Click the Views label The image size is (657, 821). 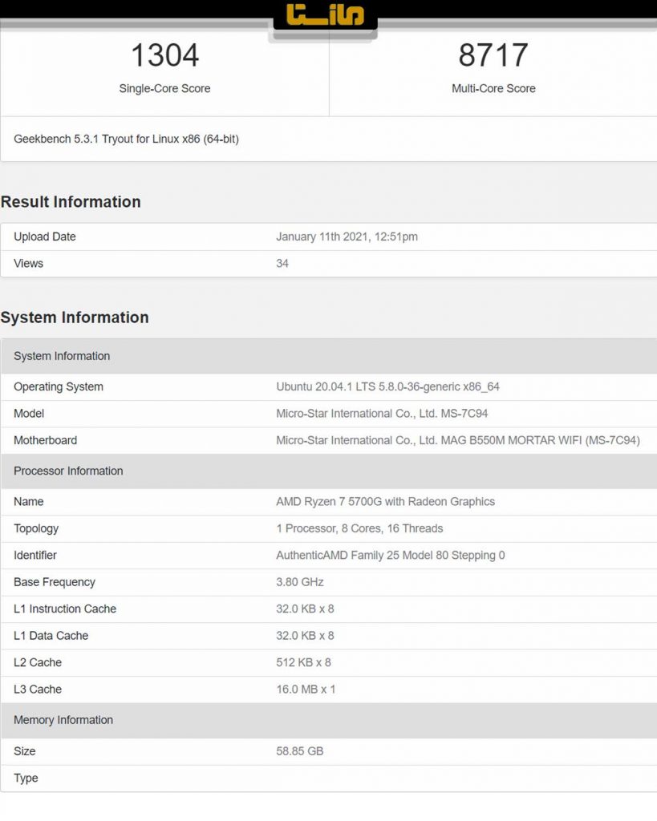click(x=28, y=263)
